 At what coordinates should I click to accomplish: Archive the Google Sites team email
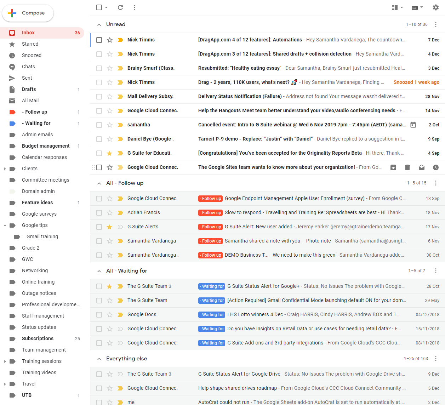[393, 167]
